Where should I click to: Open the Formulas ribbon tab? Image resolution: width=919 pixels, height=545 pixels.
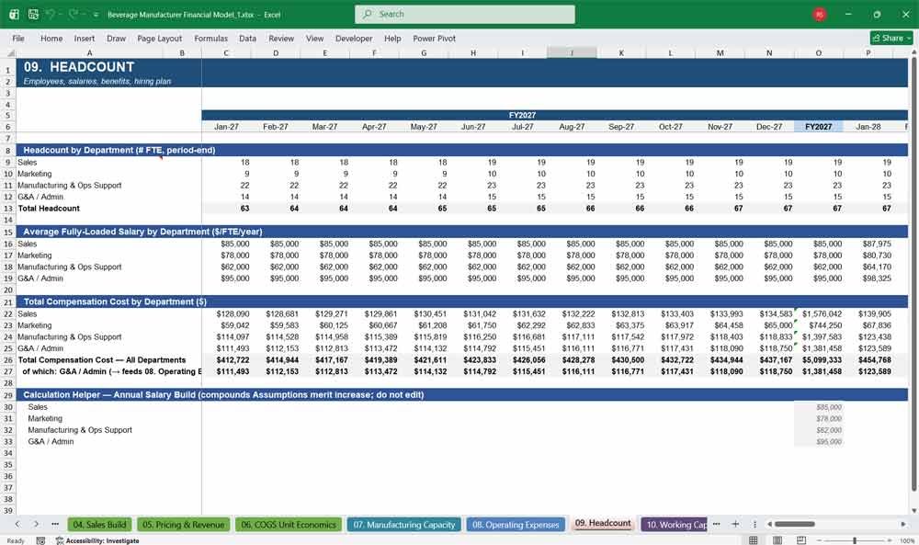coord(211,38)
